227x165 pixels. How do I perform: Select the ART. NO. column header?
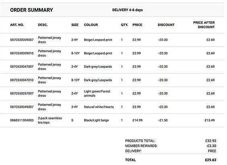pos(17,25)
